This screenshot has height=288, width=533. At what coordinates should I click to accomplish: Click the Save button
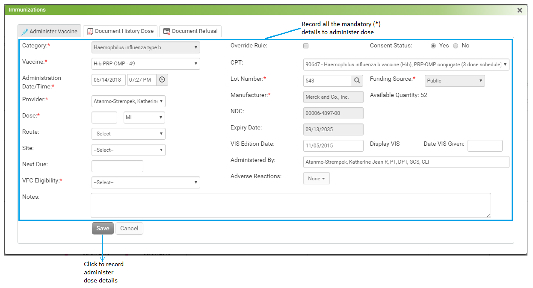click(x=103, y=229)
